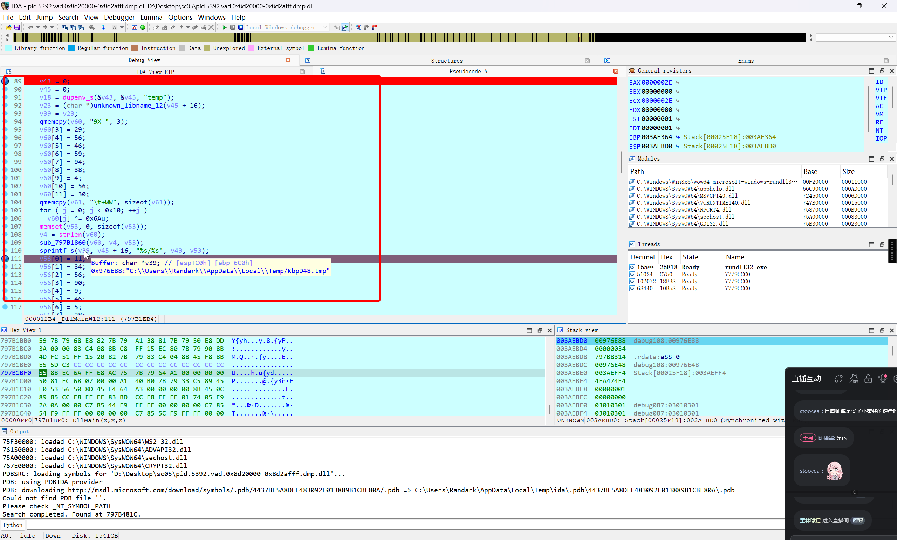Open the Debugger menu
The width and height of the screenshot is (897, 540).
119,17
